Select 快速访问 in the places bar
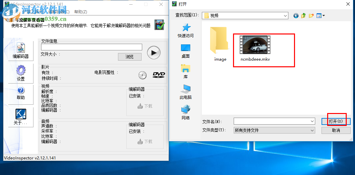355x175 pixels. [x=186, y=31]
